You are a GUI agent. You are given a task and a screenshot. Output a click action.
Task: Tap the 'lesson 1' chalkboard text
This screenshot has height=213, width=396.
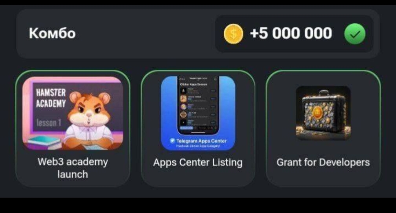point(49,123)
